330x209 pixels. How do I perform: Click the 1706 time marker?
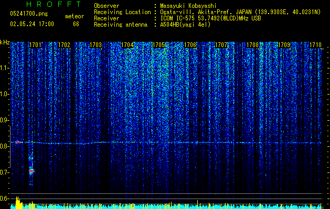pos(190,45)
